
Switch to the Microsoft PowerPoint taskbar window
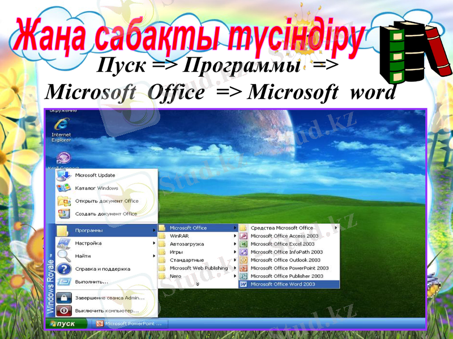coord(131,323)
